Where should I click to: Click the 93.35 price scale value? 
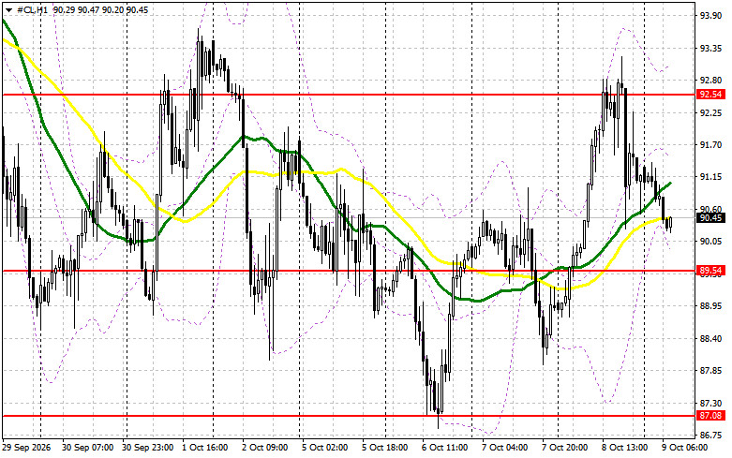710,49
